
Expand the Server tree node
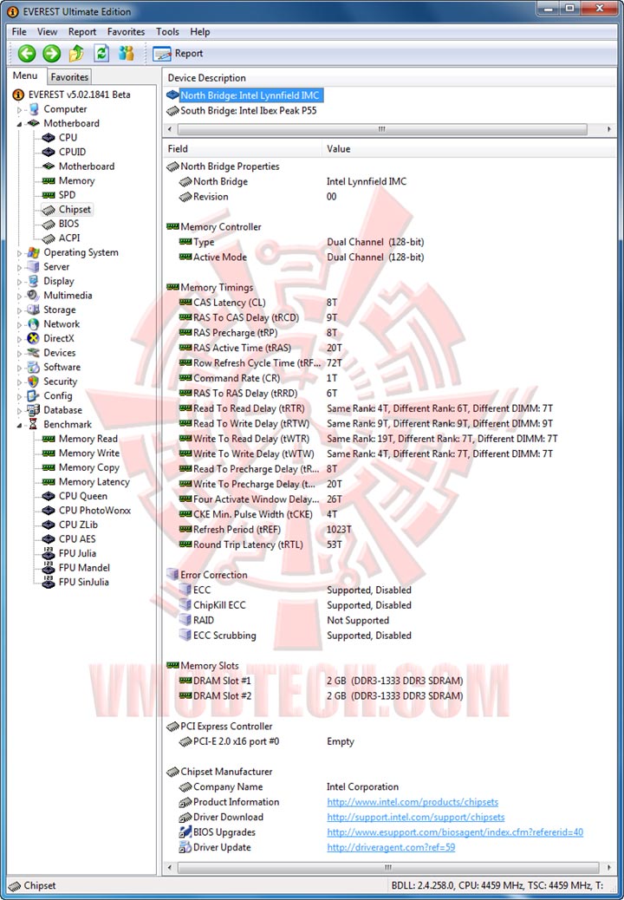coord(19,267)
